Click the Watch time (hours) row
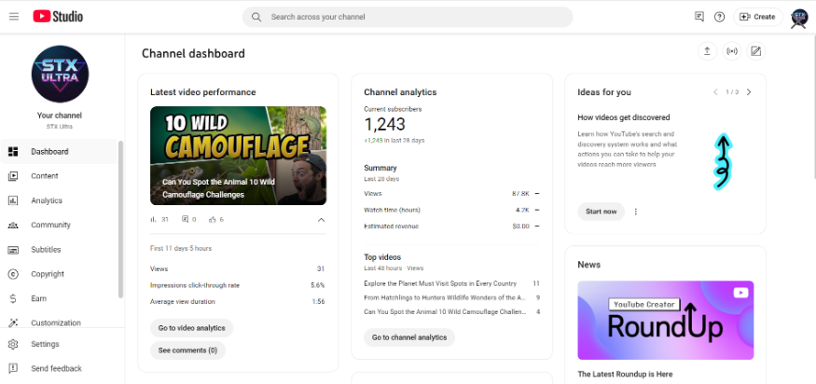The height and width of the screenshot is (384, 816). click(451, 210)
